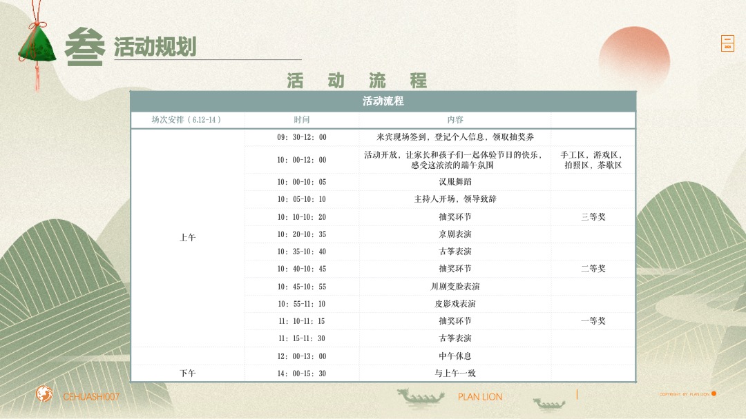Click the left dragon boat icon near PLAN LION
The height and width of the screenshot is (419, 746).
[x=421, y=396]
